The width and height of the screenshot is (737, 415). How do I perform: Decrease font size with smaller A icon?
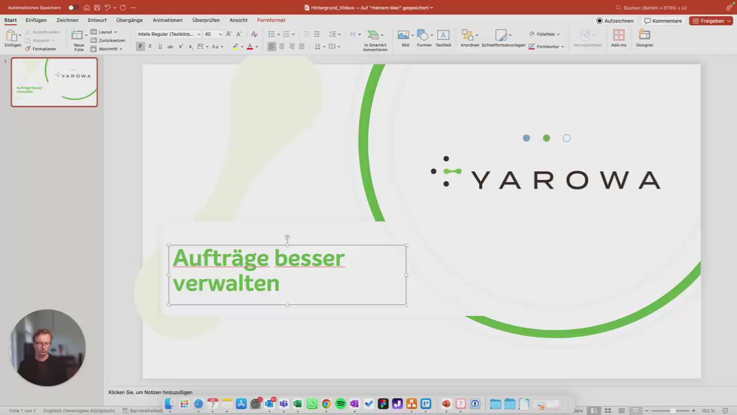(x=239, y=34)
